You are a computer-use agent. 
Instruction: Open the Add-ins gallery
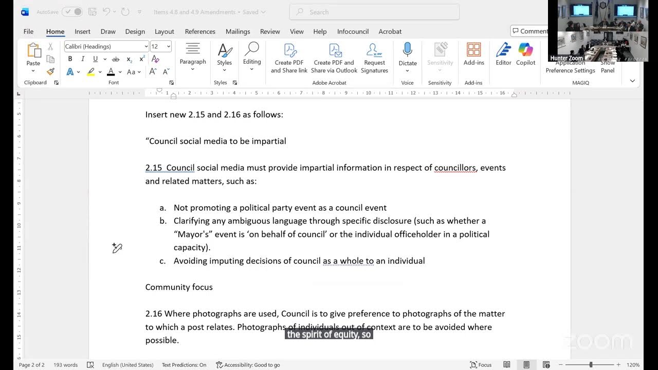(473, 54)
